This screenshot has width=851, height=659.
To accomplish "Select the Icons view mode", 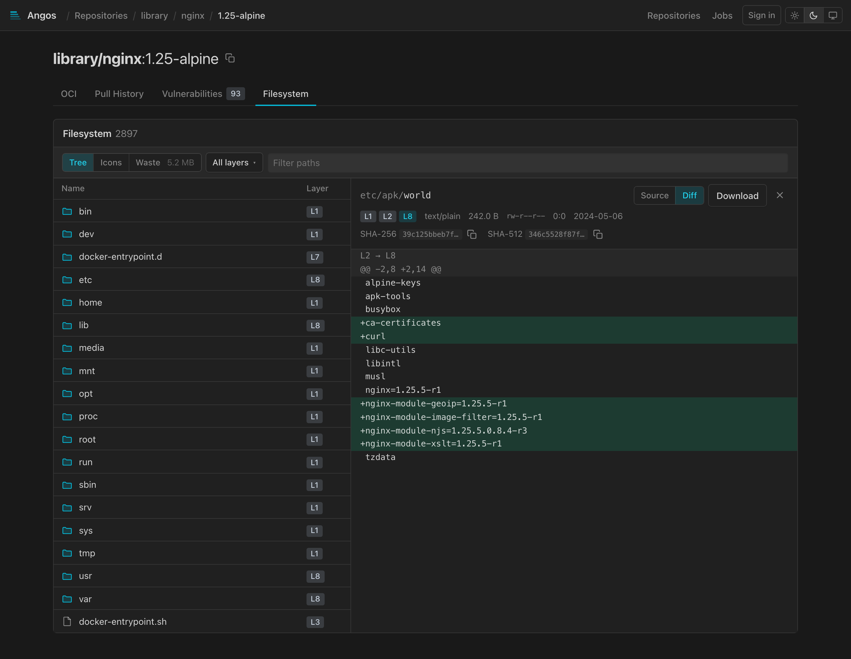I will pos(111,163).
